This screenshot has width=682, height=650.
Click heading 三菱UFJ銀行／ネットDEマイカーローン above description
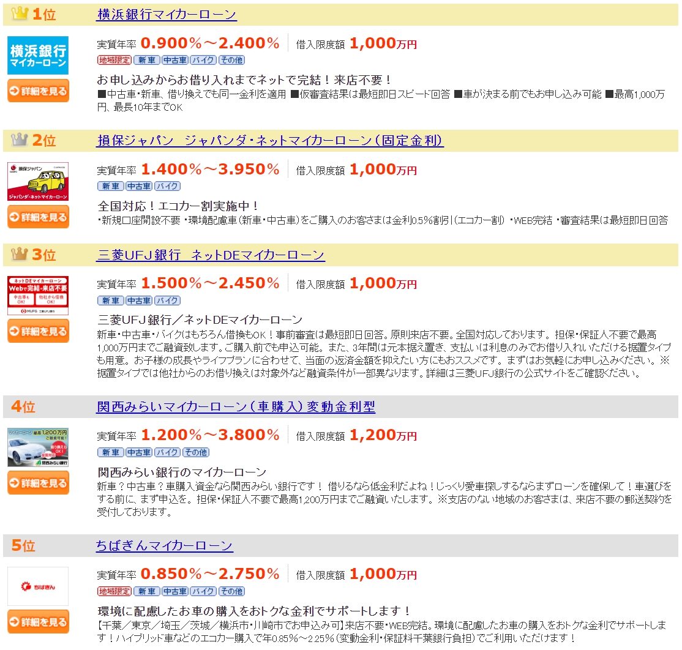(200, 320)
